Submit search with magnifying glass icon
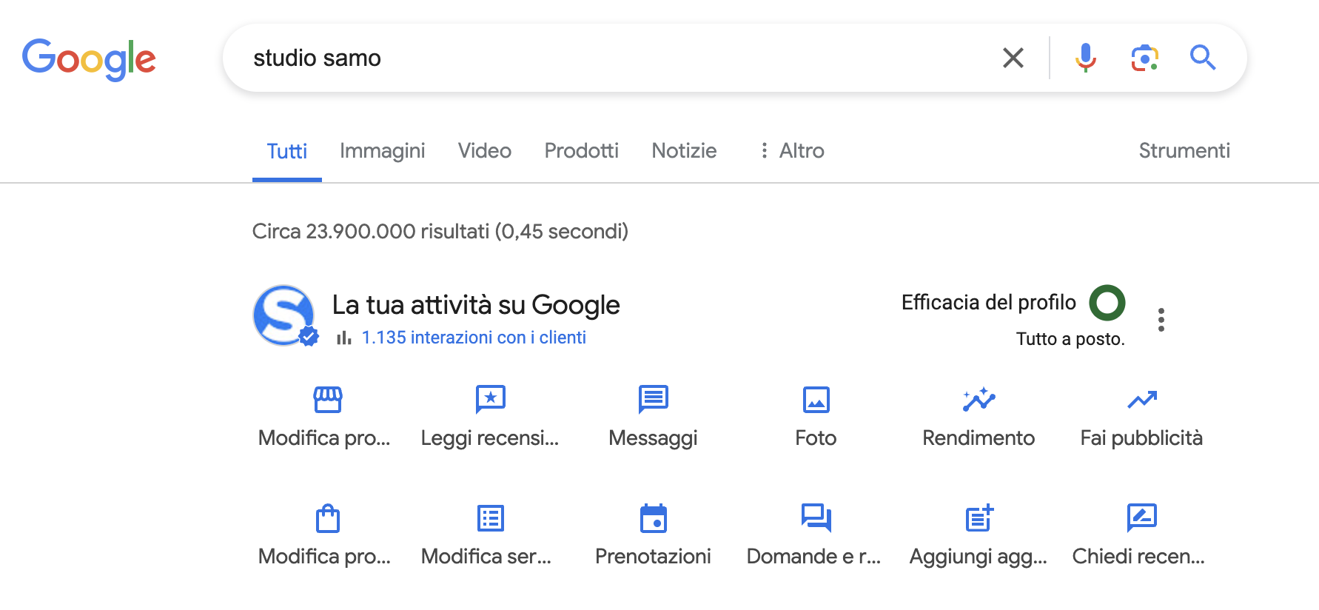 point(1203,58)
